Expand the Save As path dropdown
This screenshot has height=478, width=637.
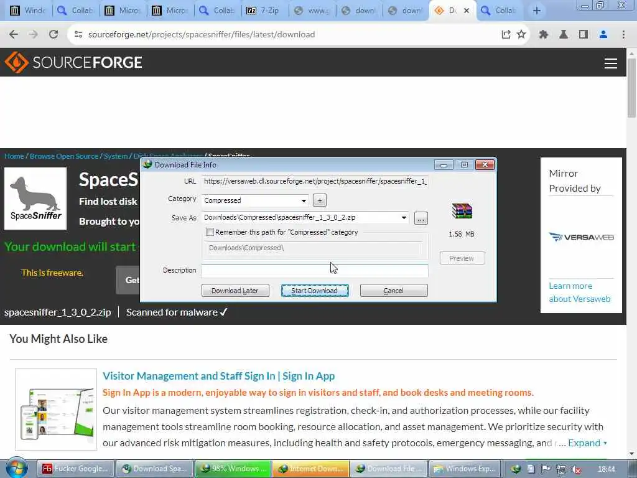404,217
